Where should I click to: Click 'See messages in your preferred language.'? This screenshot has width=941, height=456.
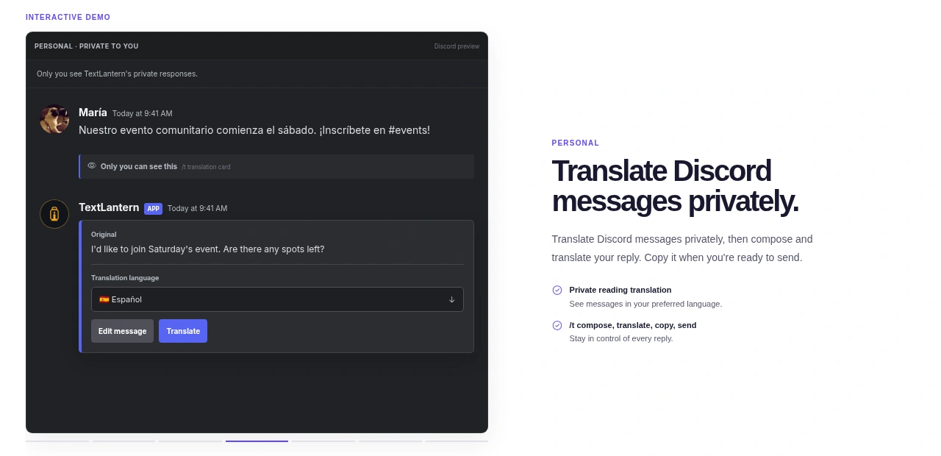(x=645, y=304)
